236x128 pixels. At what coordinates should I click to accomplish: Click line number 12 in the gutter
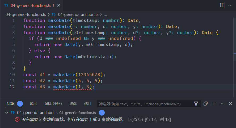click(x=12, y=87)
